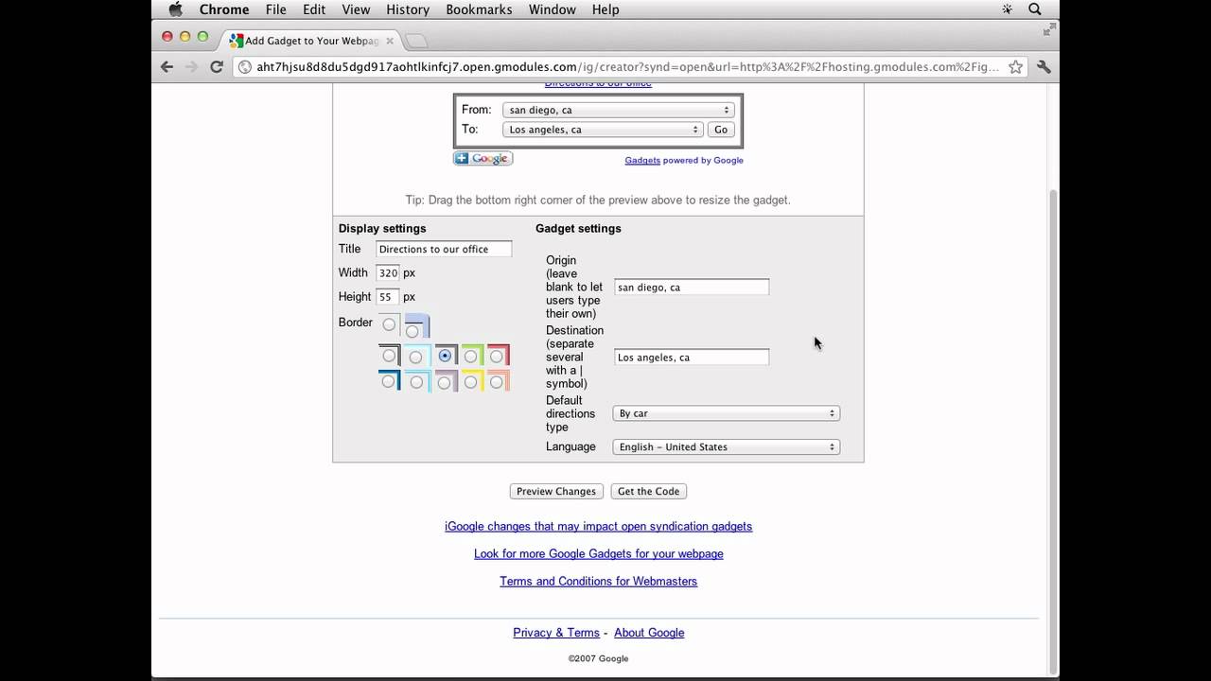
Task: Open the Window menu
Action: click(552, 9)
